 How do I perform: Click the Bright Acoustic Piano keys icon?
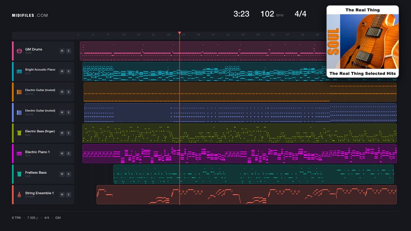click(19, 71)
